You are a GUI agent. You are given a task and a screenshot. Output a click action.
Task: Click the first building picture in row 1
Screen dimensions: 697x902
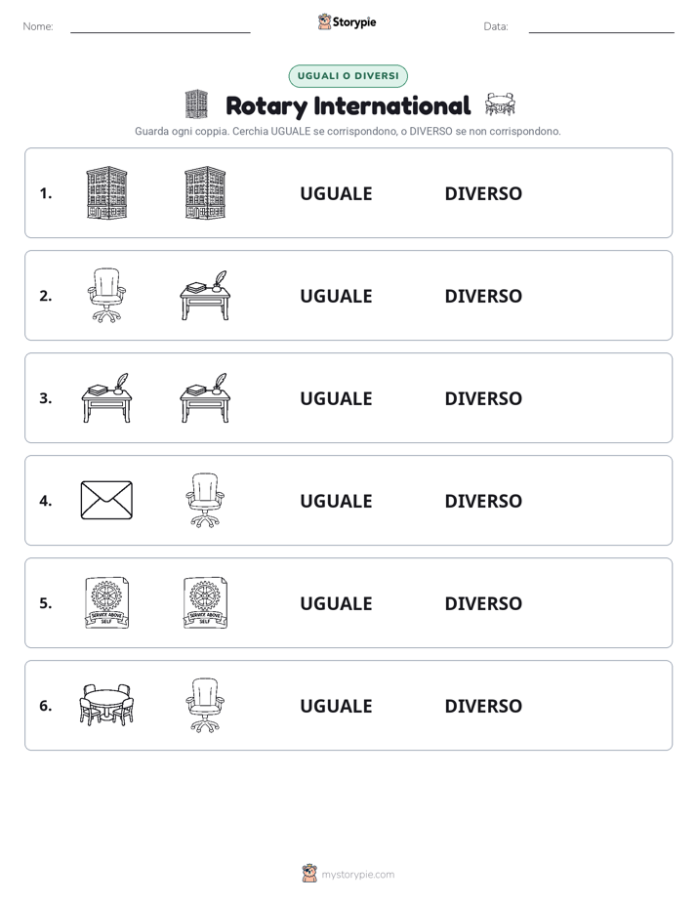click(x=107, y=192)
